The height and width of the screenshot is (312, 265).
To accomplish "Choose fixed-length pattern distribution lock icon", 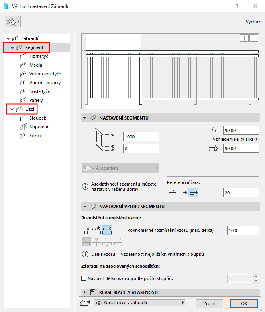I will click(x=96, y=231).
